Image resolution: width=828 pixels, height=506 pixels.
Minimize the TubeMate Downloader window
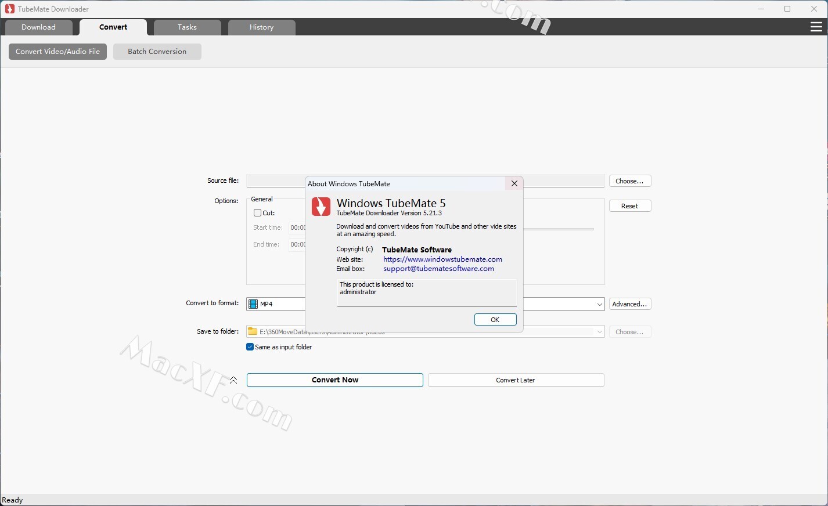761,9
